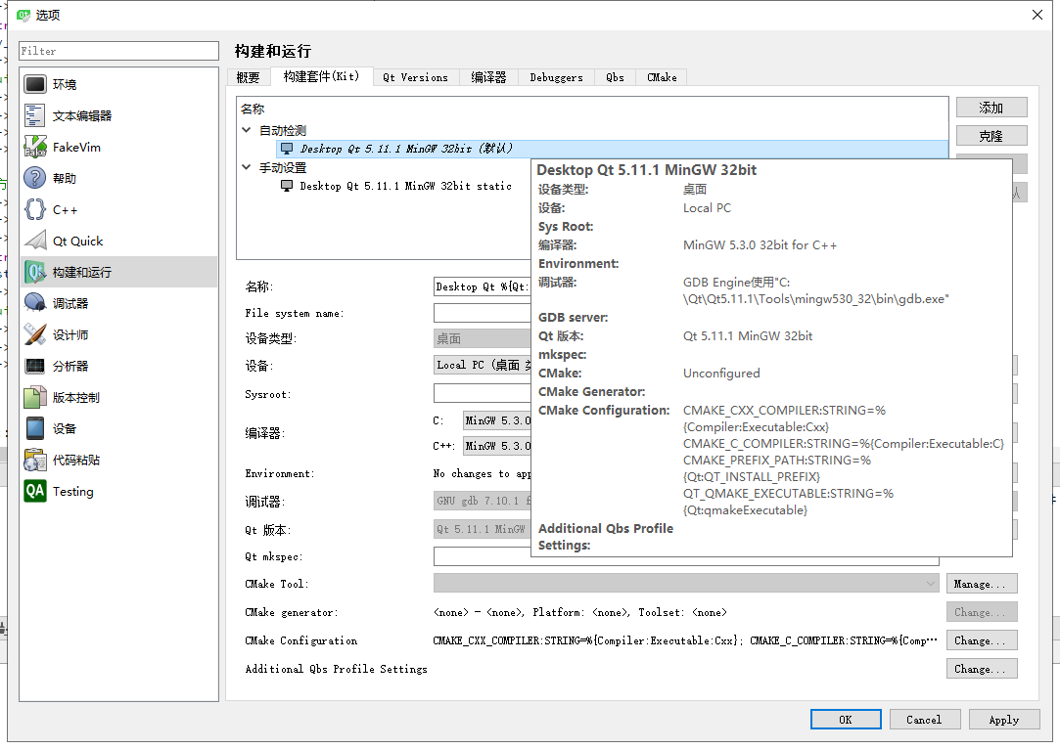Confirm the options with OK

(846, 720)
